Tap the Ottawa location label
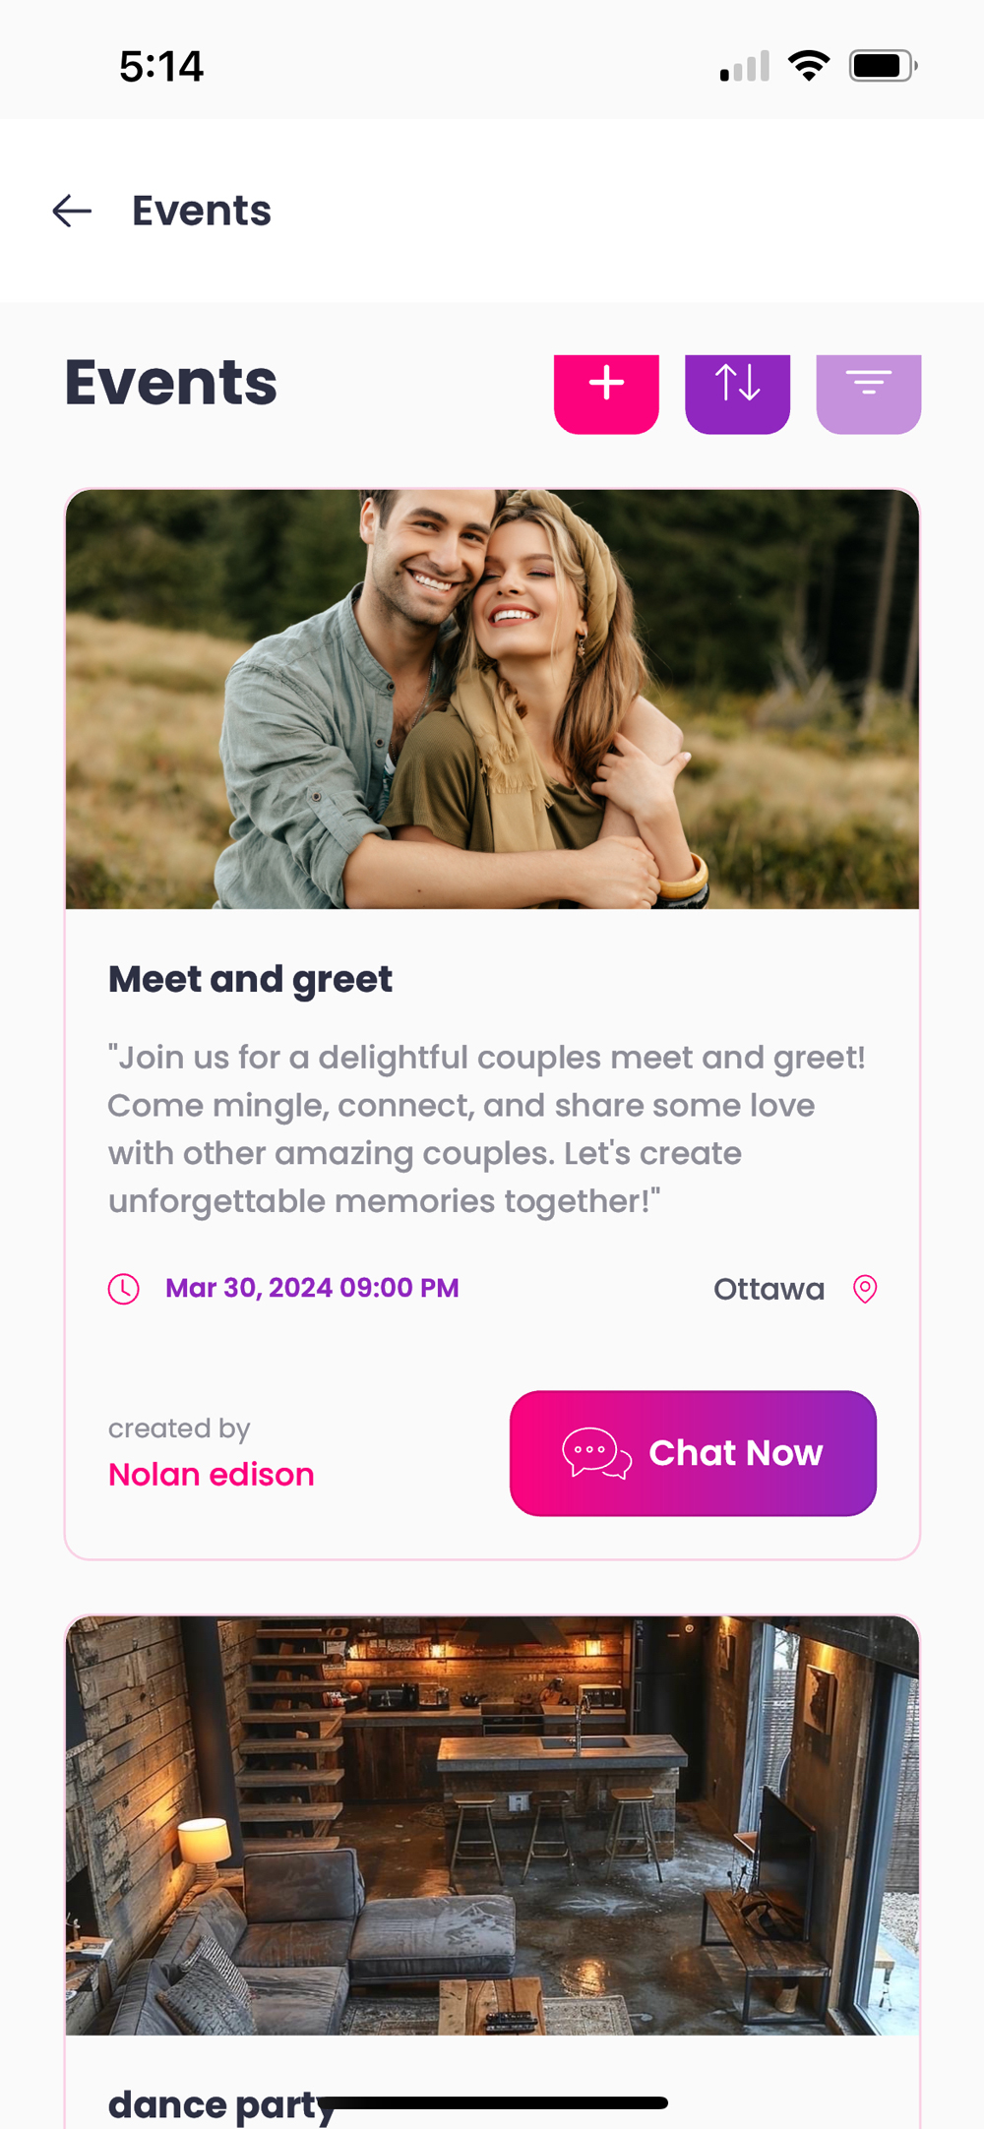 tap(769, 1289)
